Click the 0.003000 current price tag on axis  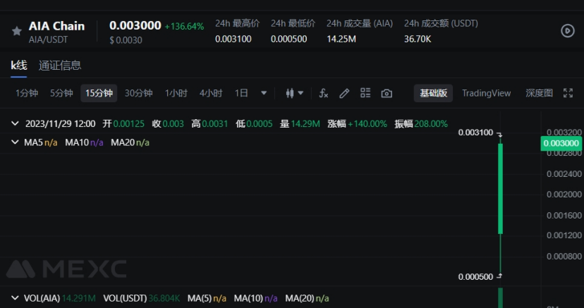click(561, 143)
